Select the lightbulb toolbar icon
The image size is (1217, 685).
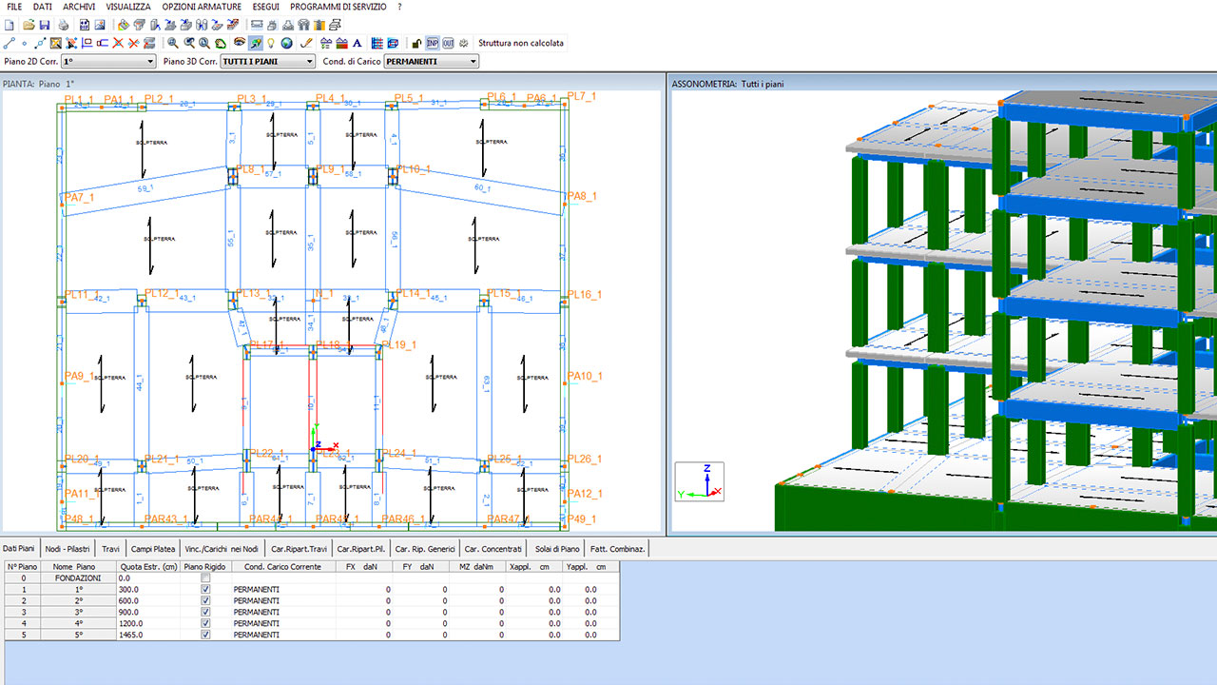(x=271, y=43)
